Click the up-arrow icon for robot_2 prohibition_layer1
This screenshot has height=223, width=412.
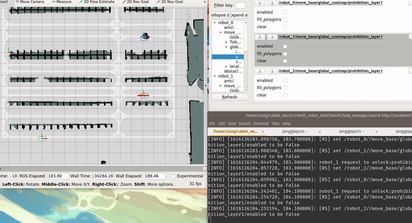click(x=272, y=71)
